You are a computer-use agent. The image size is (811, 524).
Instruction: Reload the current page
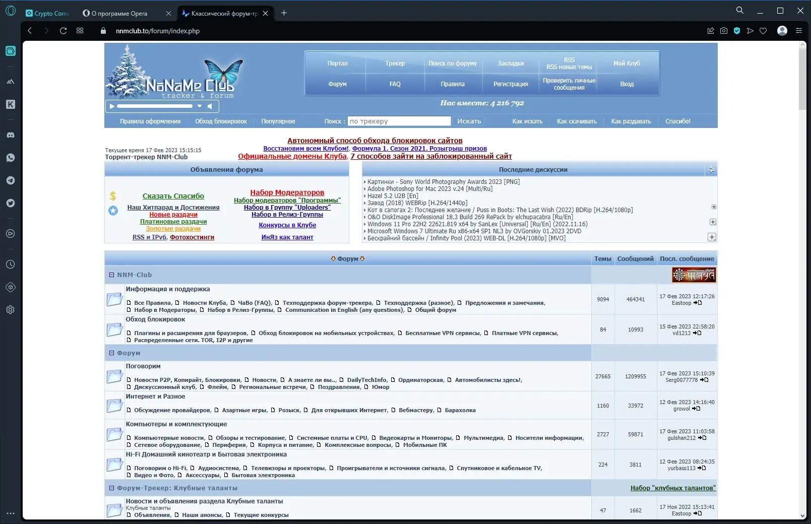point(63,31)
